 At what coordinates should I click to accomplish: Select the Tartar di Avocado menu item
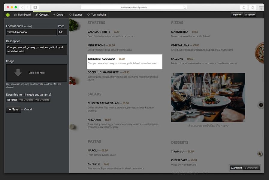pos(125,62)
